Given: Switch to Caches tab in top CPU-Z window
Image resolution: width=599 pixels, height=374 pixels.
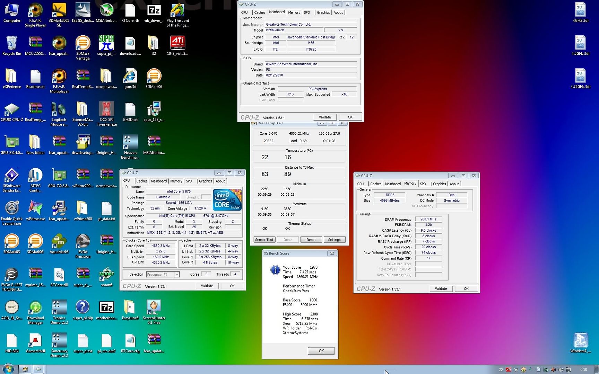Looking at the screenshot, I should tap(260, 12).
